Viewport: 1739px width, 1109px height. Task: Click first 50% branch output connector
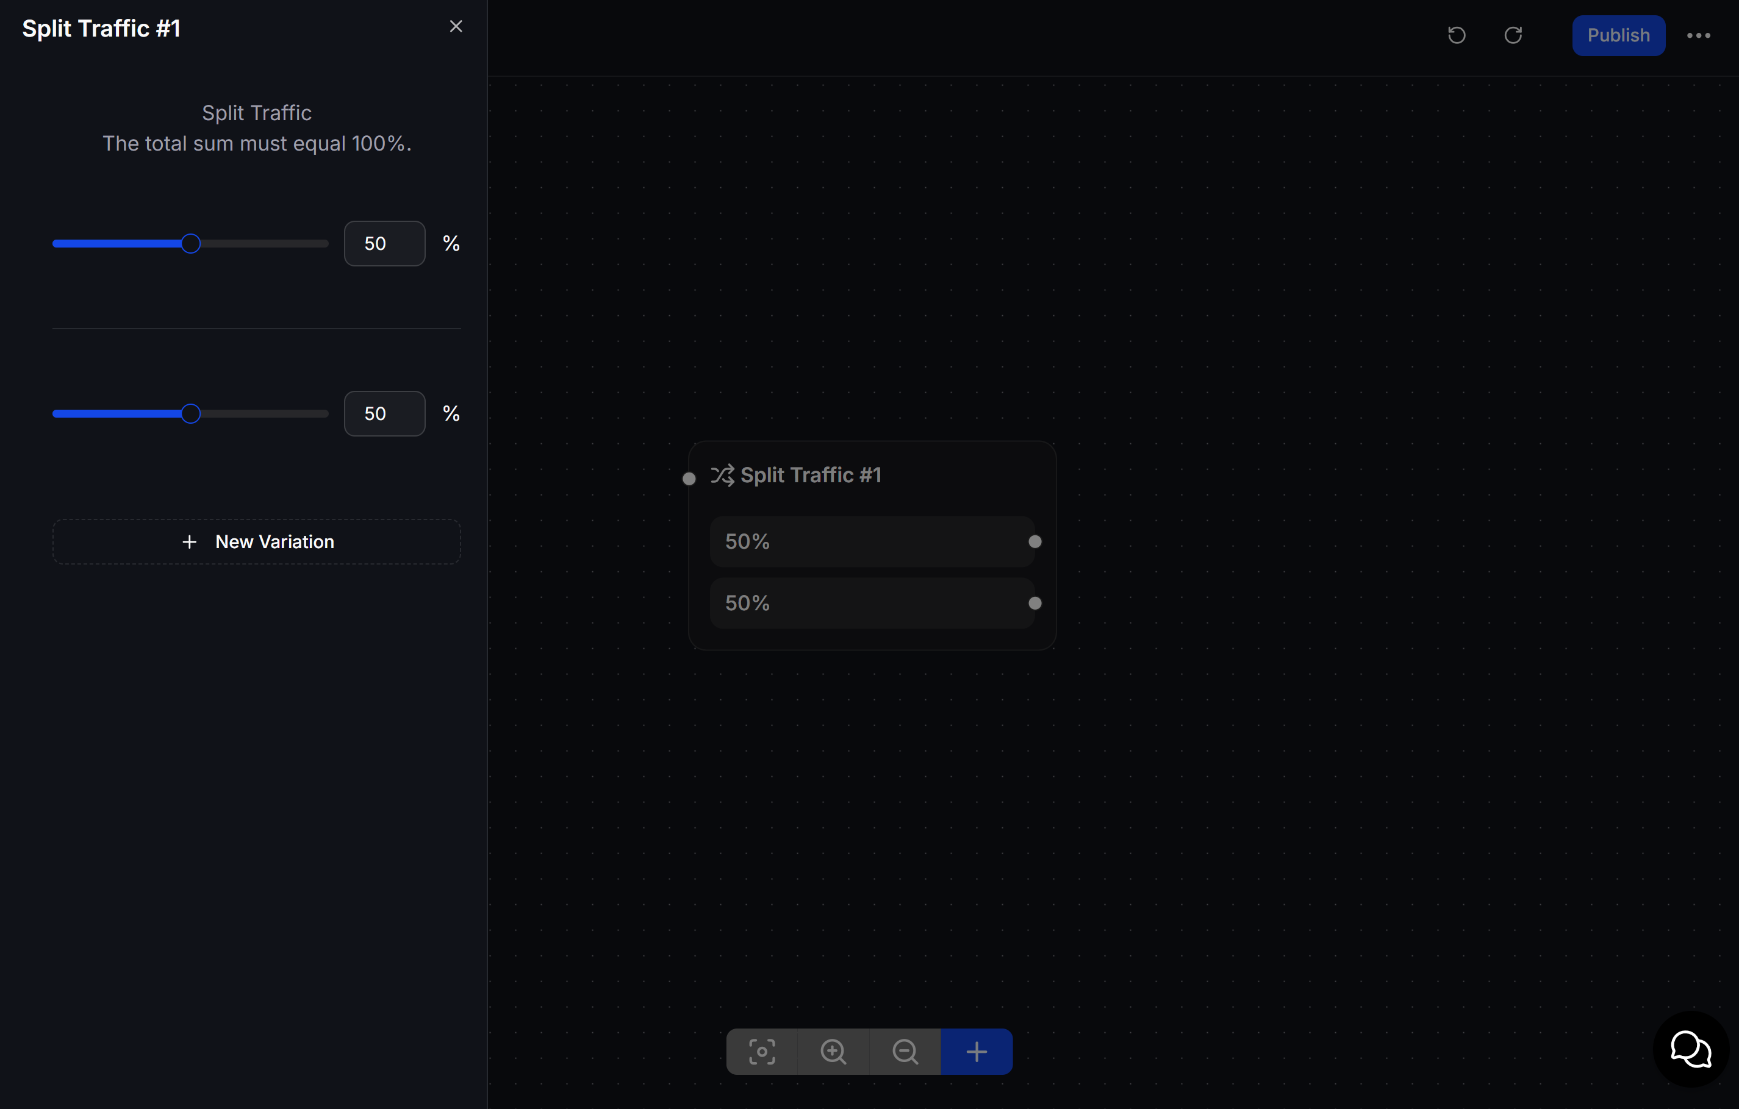[x=1035, y=541]
